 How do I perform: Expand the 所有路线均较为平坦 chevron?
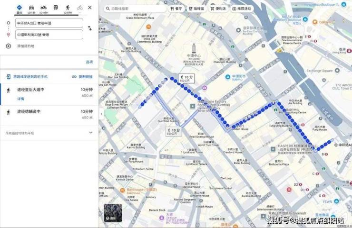pyautogui.click(x=91, y=133)
